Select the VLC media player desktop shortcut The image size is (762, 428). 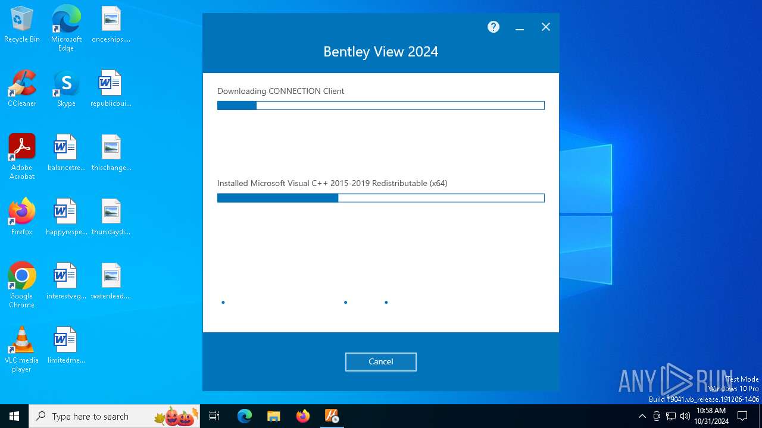[x=22, y=350]
